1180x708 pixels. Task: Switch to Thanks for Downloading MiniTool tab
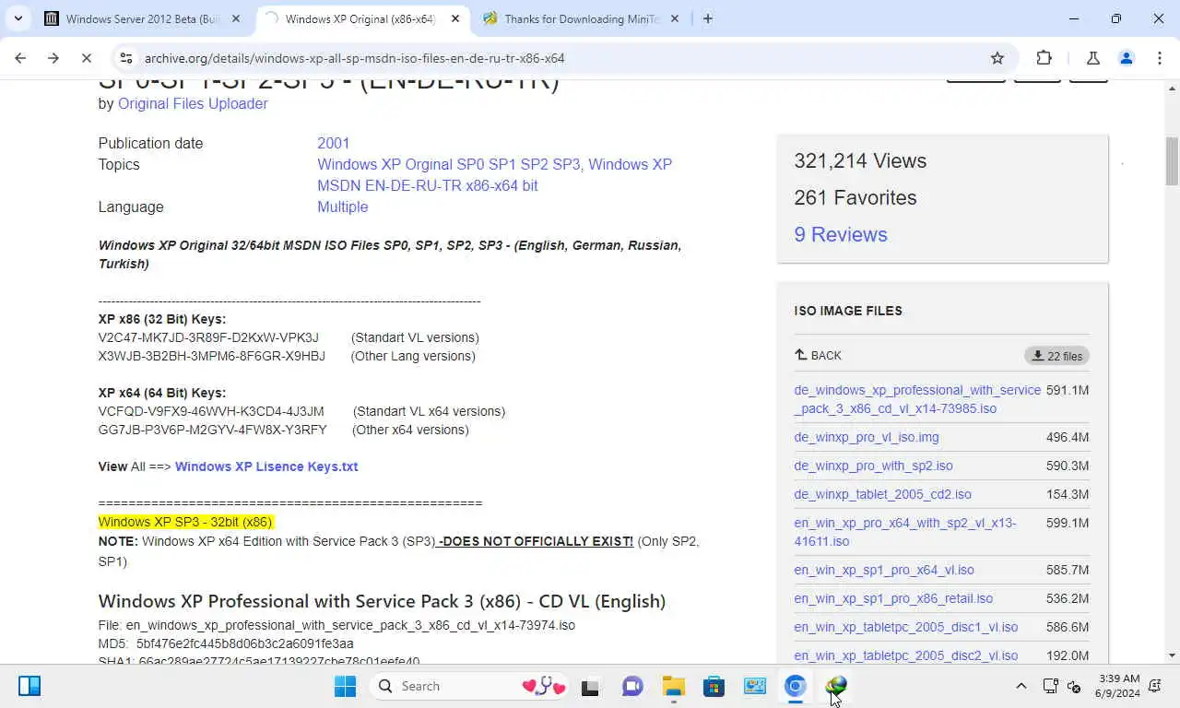[x=581, y=18]
